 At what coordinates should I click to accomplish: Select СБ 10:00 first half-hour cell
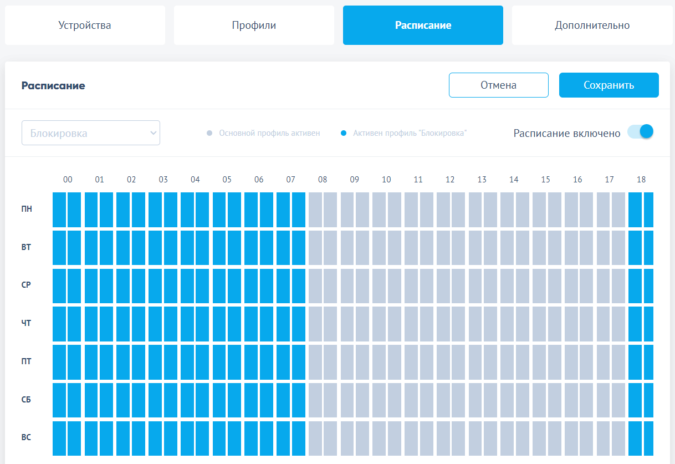379,400
